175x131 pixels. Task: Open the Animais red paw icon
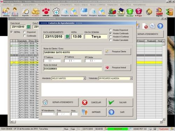point(46,12)
